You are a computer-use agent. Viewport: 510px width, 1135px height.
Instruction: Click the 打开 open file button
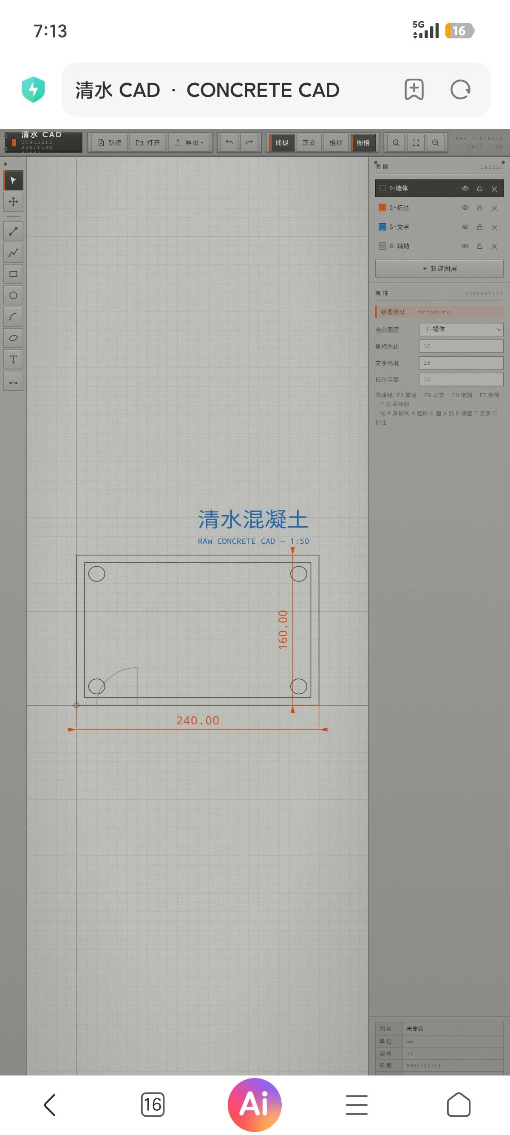(148, 142)
